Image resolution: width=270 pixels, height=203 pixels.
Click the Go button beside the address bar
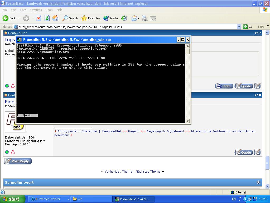point(248,27)
